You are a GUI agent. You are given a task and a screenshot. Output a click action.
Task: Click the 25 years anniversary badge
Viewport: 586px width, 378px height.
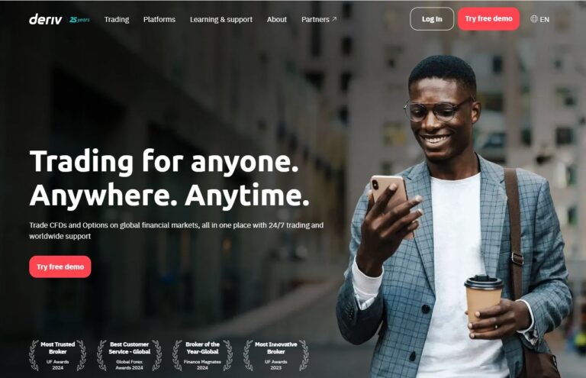click(79, 19)
